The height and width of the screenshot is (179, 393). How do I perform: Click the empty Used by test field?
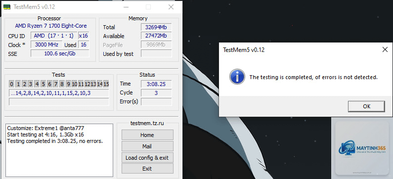click(156, 53)
